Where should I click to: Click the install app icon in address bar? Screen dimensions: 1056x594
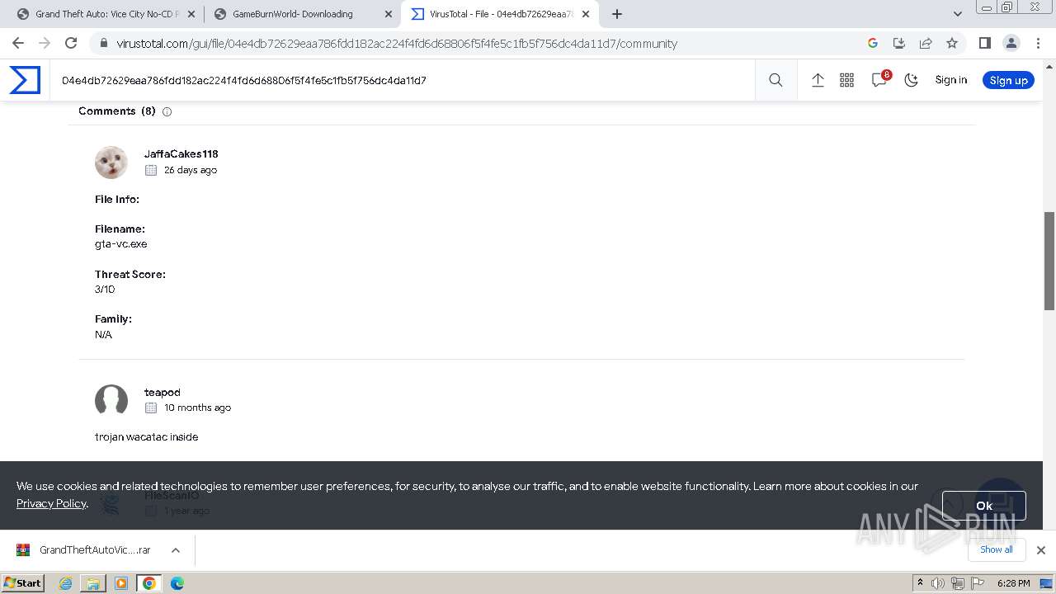tap(899, 43)
